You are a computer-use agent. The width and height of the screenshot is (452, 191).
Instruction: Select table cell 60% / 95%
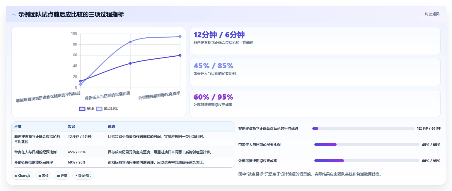click(77, 162)
